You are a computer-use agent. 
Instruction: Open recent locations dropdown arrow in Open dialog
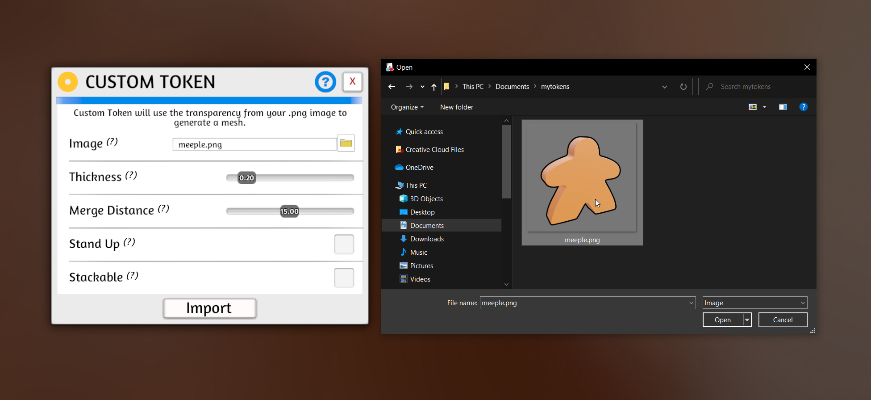point(422,87)
